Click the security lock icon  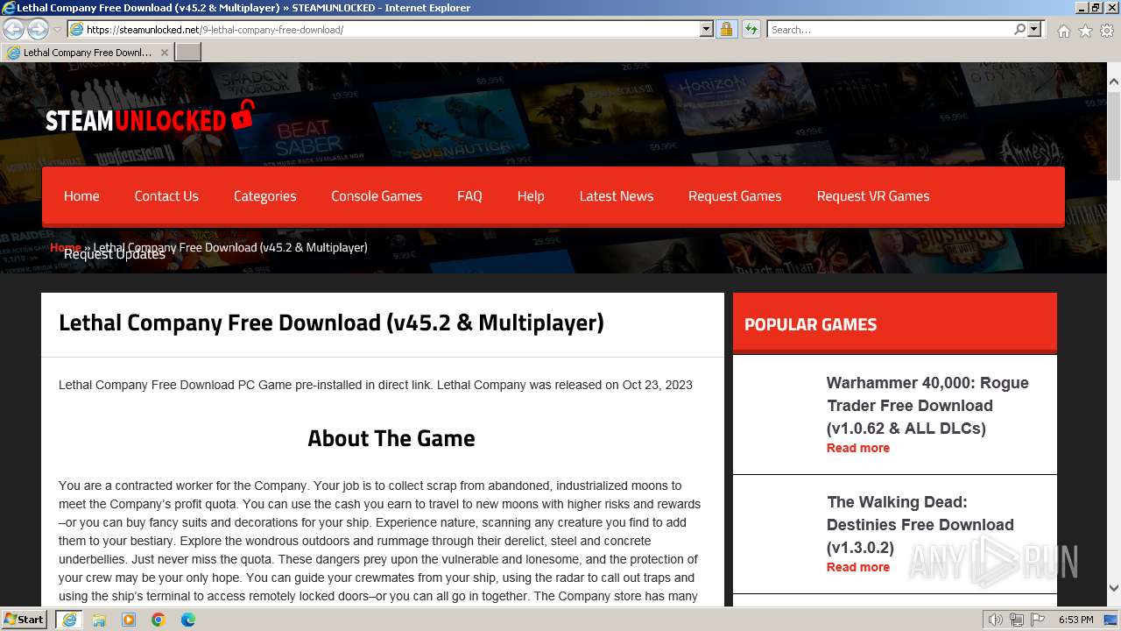(726, 29)
